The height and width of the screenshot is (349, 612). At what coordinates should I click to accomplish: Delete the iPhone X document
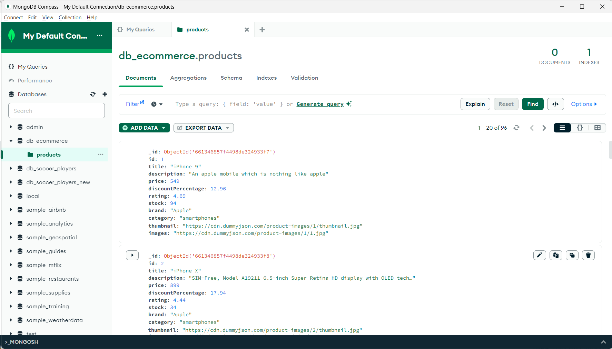(588, 255)
